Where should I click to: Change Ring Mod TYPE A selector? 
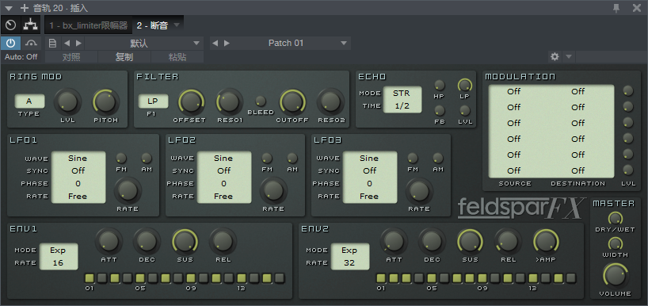[29, 101]
